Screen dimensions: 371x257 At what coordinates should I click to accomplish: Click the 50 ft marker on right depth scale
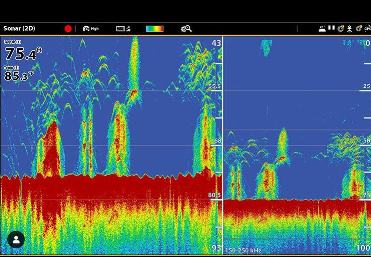(367, 141)
